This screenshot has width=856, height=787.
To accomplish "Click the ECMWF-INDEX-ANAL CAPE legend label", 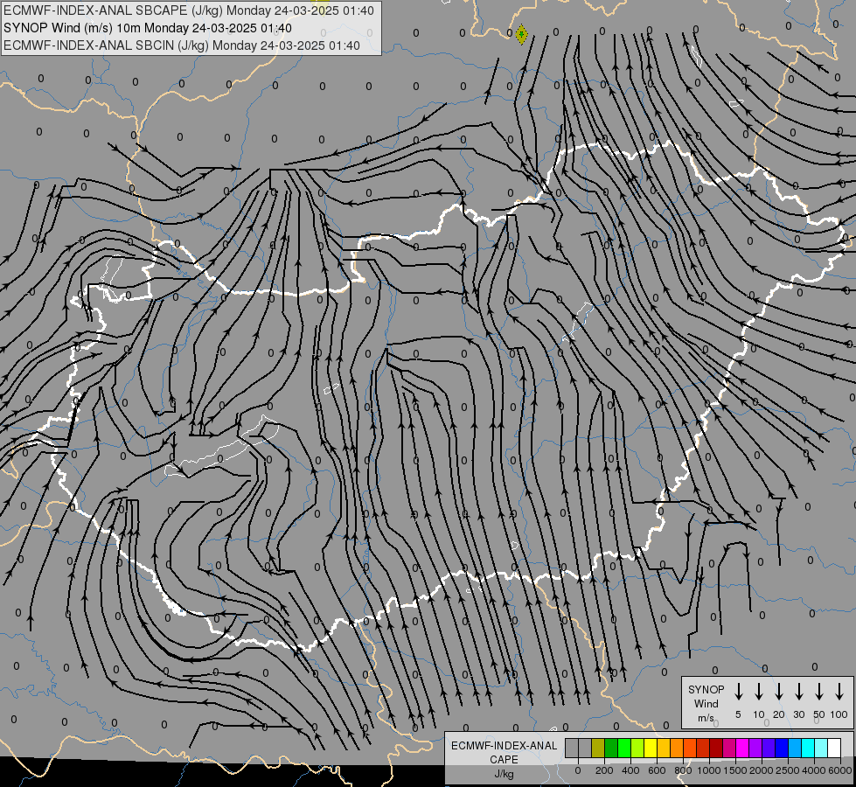I will 504,752.
